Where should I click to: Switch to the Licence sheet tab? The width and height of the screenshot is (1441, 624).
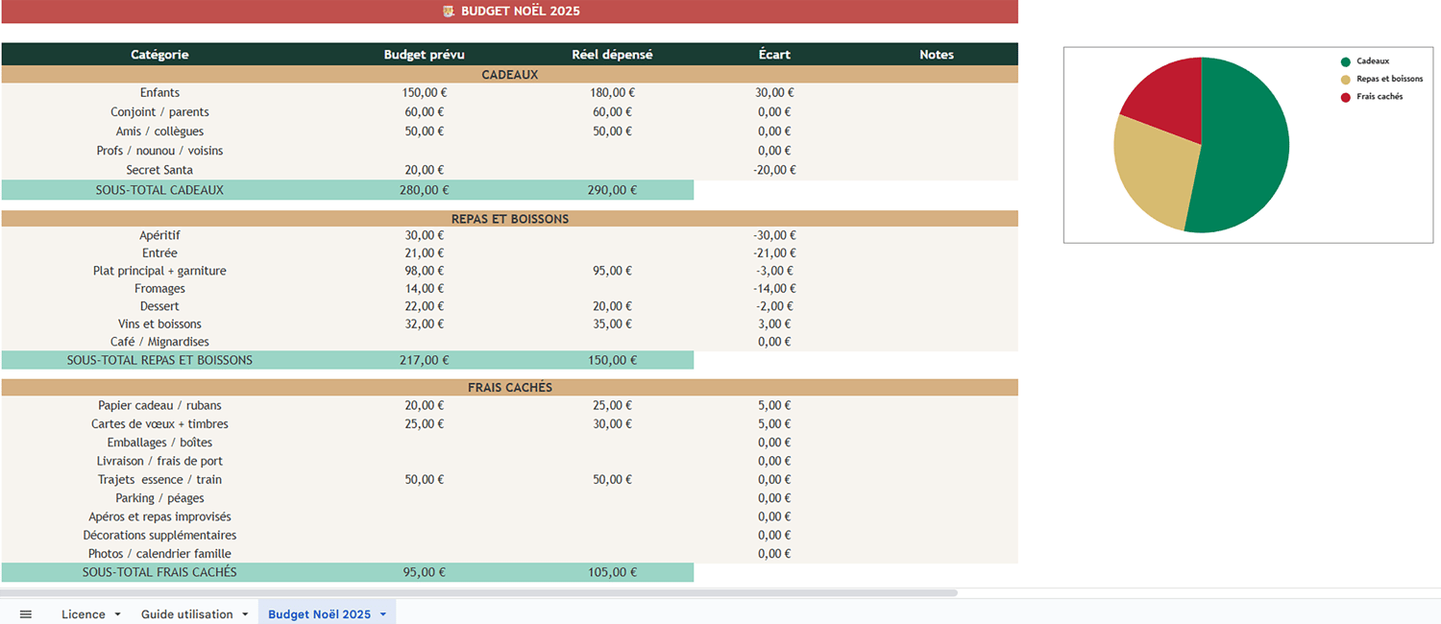(84, 614)
